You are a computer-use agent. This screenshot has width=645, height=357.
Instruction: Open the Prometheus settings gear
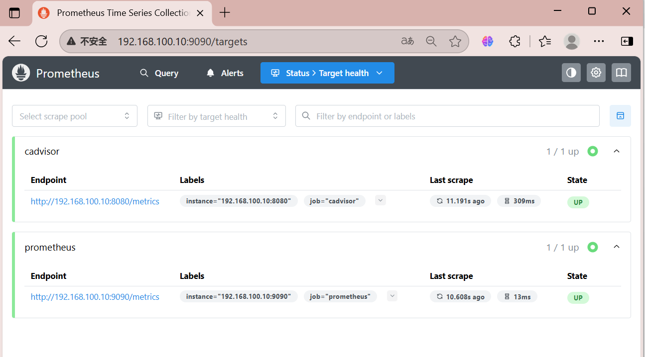tap(596, 73)
